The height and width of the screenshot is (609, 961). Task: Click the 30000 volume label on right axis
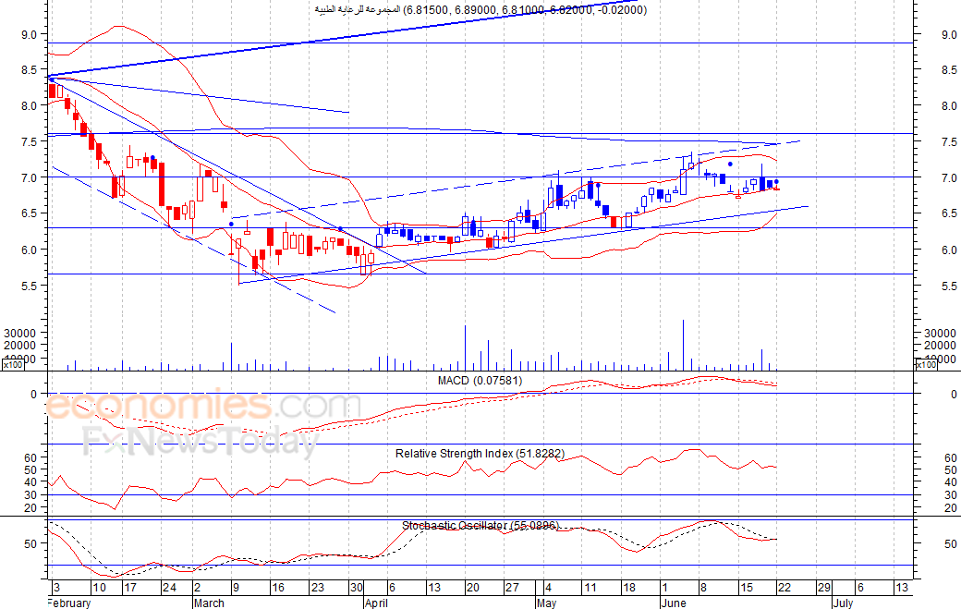[938, 333]
